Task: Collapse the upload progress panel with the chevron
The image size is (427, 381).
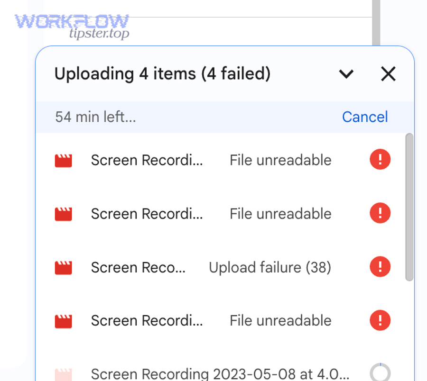Action: point(346,74)
